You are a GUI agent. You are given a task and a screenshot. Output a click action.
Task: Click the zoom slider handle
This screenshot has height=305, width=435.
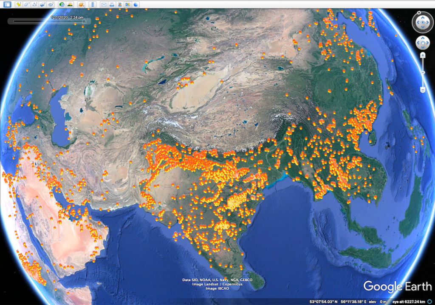click(x=423, y=72)
